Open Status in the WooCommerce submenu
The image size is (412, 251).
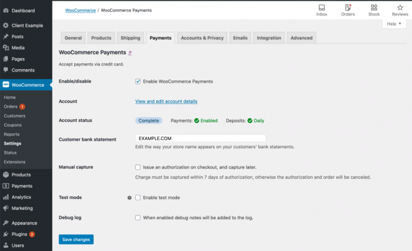(x=10, y=152)
